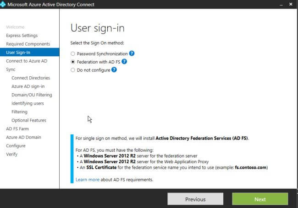Open Connect to Azure AD step
Viewport: 298px width, 208px height.
pyautogui.click(x=27, y=61)
